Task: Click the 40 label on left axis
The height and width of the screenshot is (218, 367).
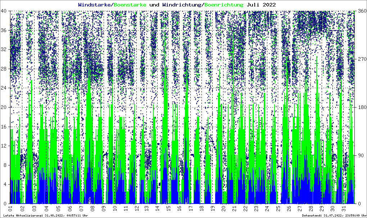Action: (x=4, y=11)
